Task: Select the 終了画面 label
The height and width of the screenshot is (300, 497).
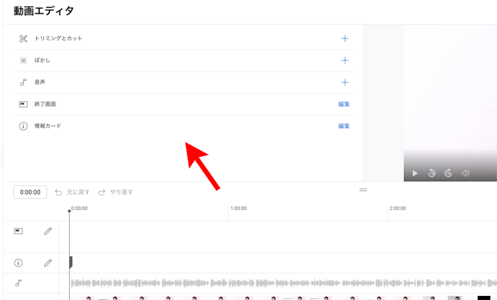Action: click(x=46, y=104)
